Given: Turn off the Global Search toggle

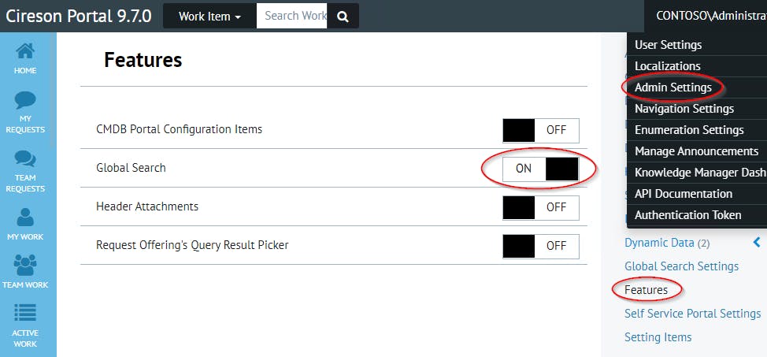Looking at the screenshot, I should click(x=540, y=169).
